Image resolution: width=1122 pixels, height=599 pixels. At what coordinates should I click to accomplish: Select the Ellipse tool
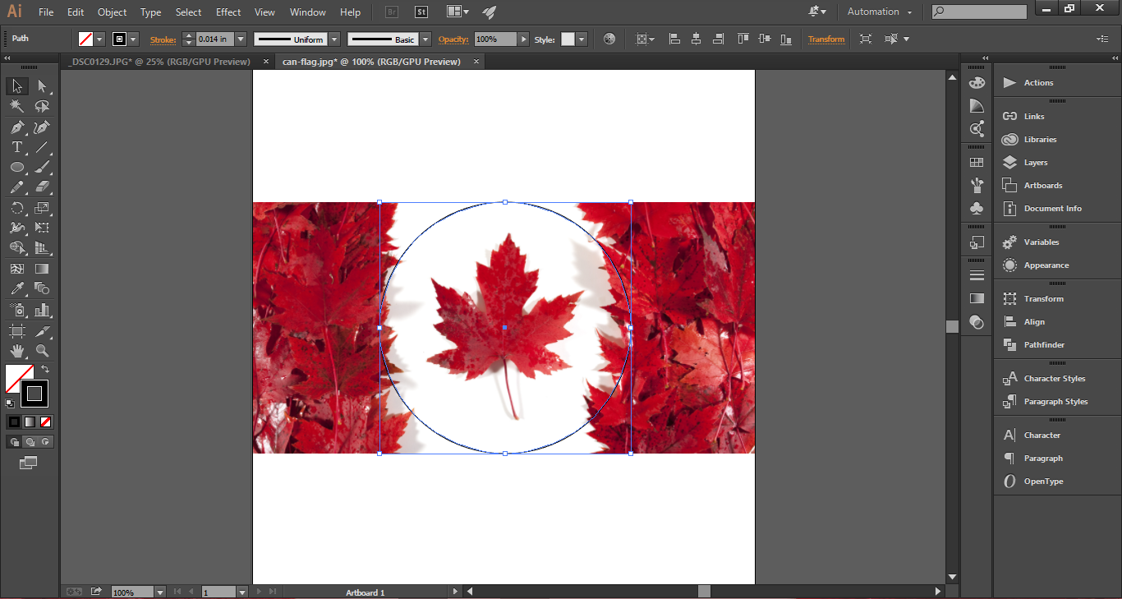pyautogui.click(x=16, y=167)
